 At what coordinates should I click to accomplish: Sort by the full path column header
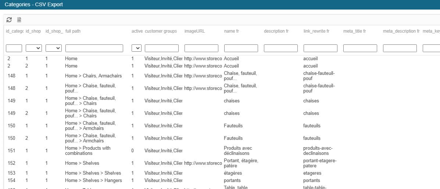(73, 31)
